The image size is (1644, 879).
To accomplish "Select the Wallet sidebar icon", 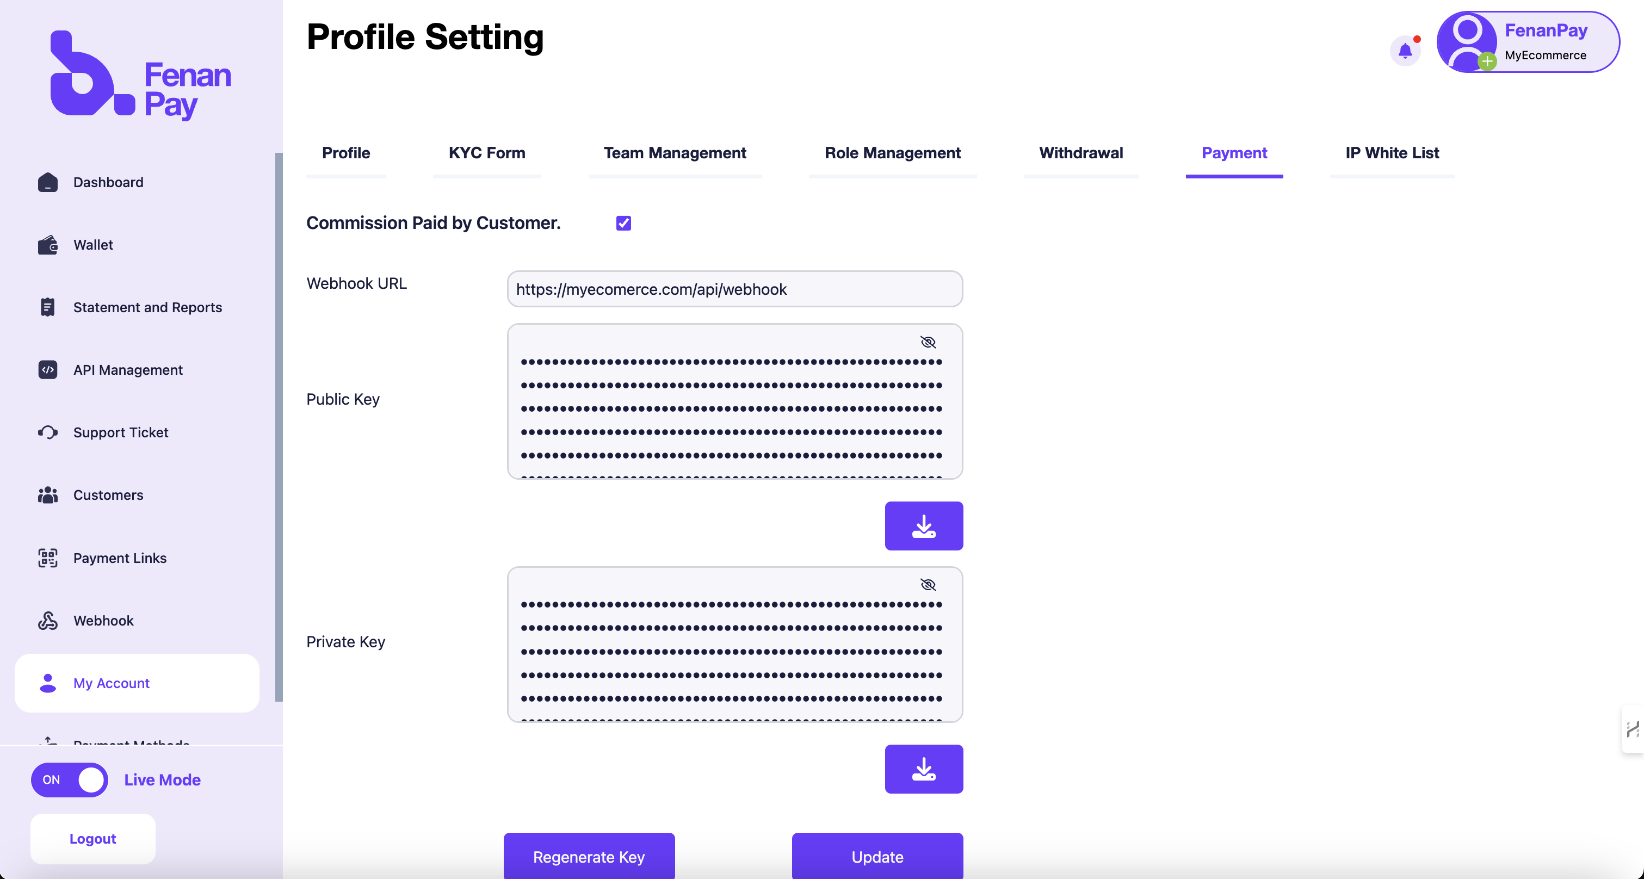I will (x=92, y=244).
